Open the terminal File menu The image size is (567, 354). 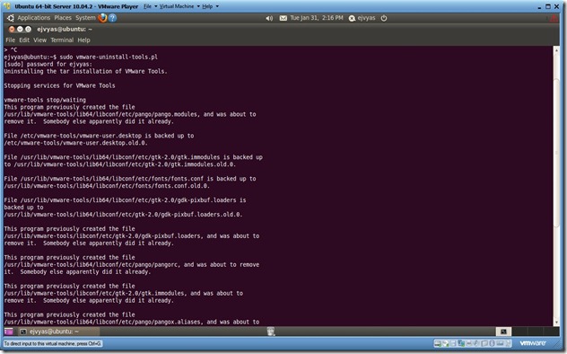click(10, 40)
